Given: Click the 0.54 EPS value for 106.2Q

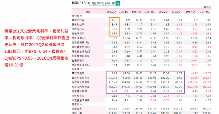Looking at the screenshot, I should 114,65.
